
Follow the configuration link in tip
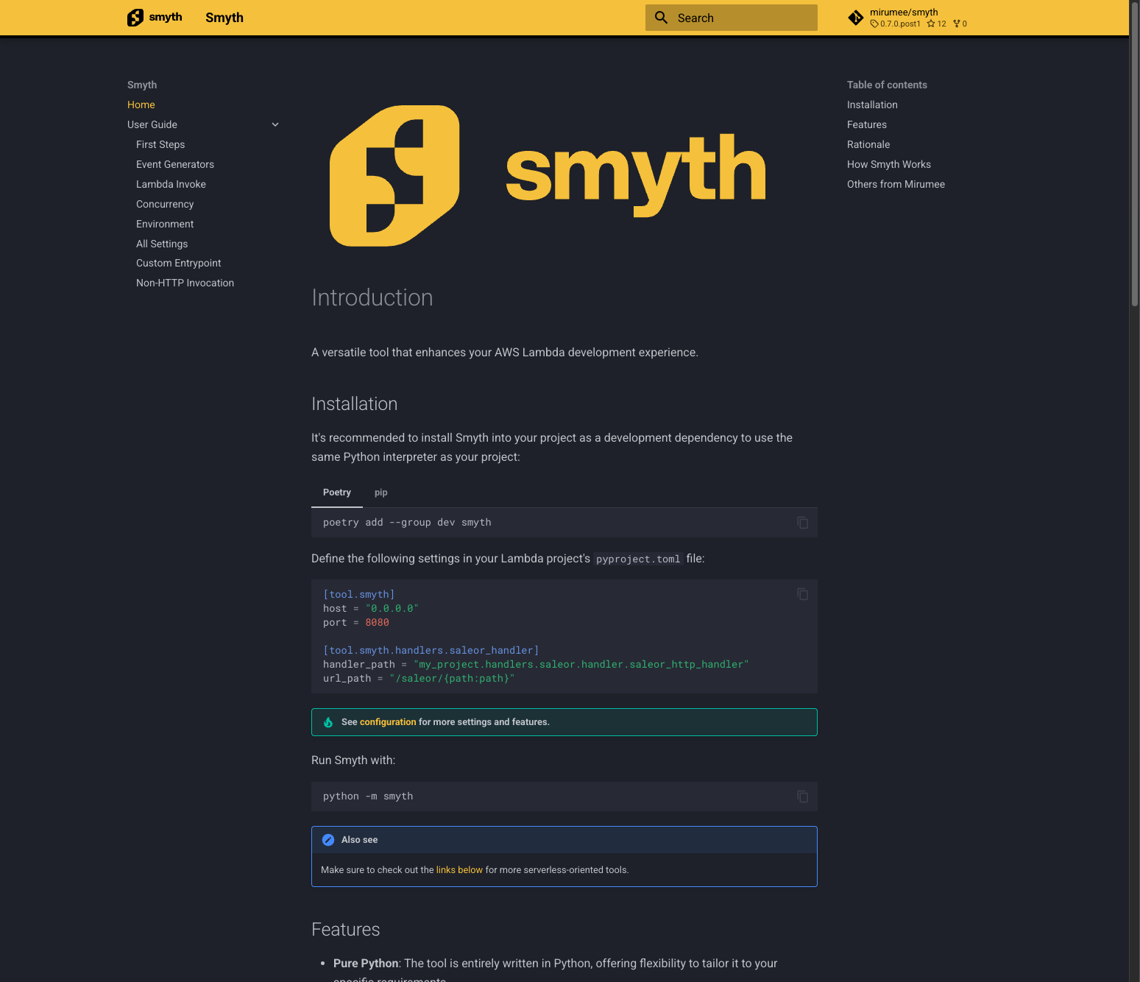tap(388, 722)
